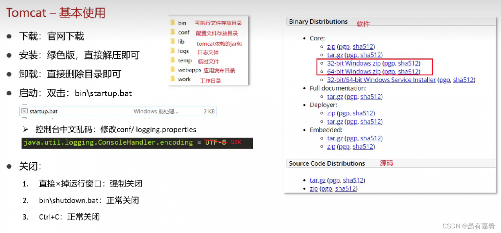
Task: Open pgp link for Deployer tar.gz
Action: (352, 122)
